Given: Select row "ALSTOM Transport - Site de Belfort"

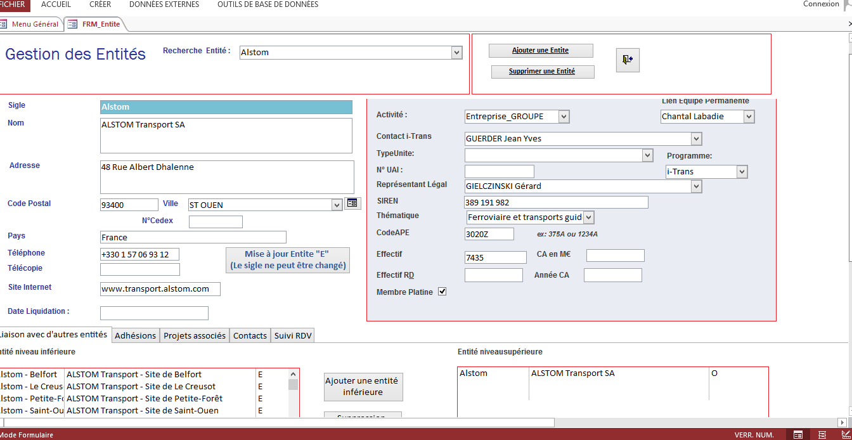Looking at the screenshot, I should click(x=143, y=374).
